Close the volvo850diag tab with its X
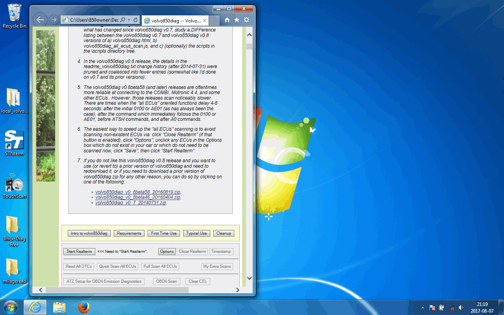Image resolution: width=504 pixels, height=315 pixels. pyautogui.click(x=204, y=20)
